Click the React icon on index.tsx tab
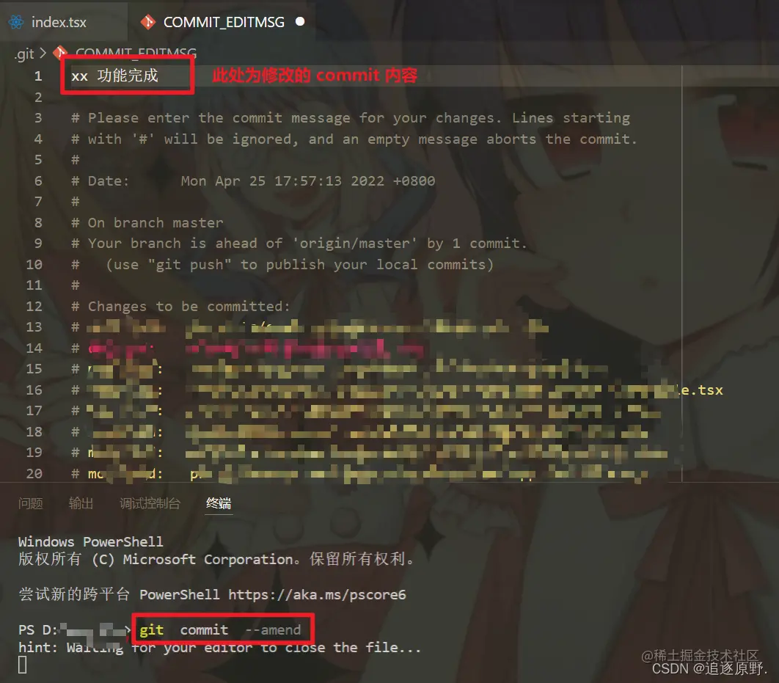The width and height of the screenshot is (779, 683). coord(16,22)
